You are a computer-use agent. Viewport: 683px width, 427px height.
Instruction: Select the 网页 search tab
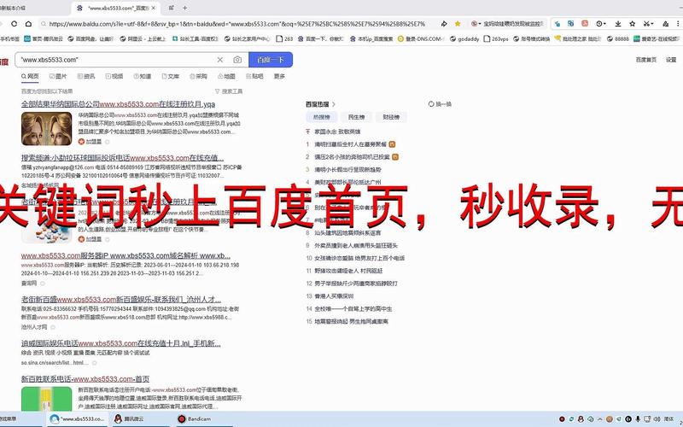tap(30, 76)
